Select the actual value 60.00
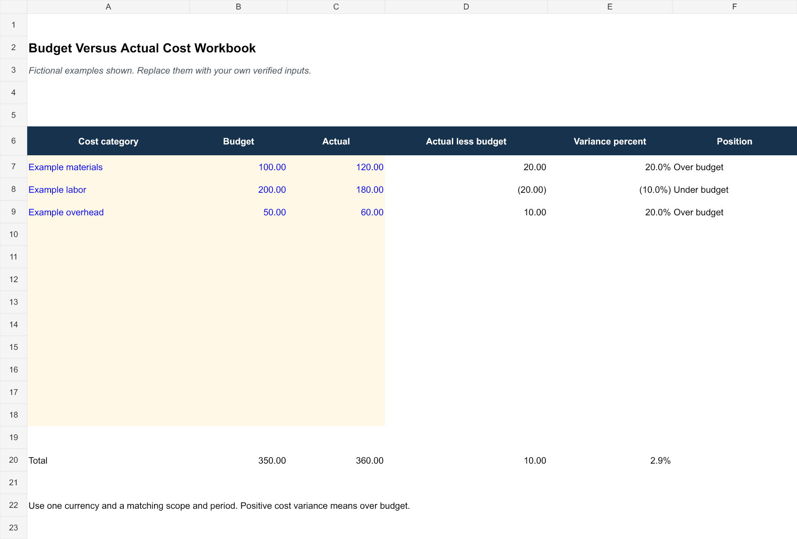This screenshot has width=797, height=539. coord(336,212)
